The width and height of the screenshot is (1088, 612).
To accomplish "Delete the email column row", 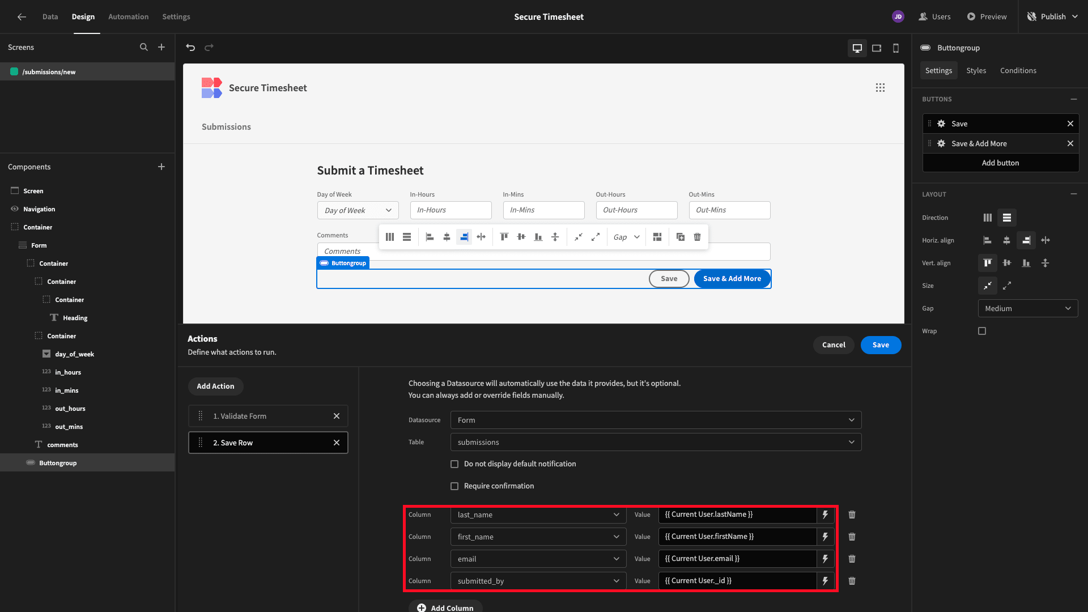I will (852, 559).
